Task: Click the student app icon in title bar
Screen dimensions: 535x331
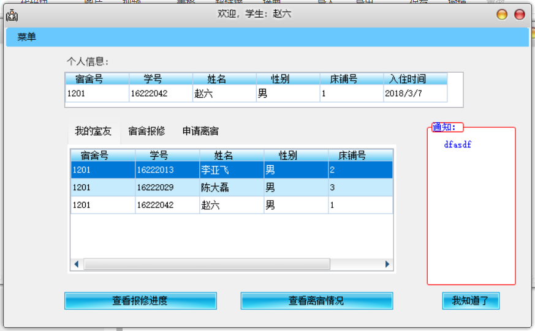Action: [12, 15]
